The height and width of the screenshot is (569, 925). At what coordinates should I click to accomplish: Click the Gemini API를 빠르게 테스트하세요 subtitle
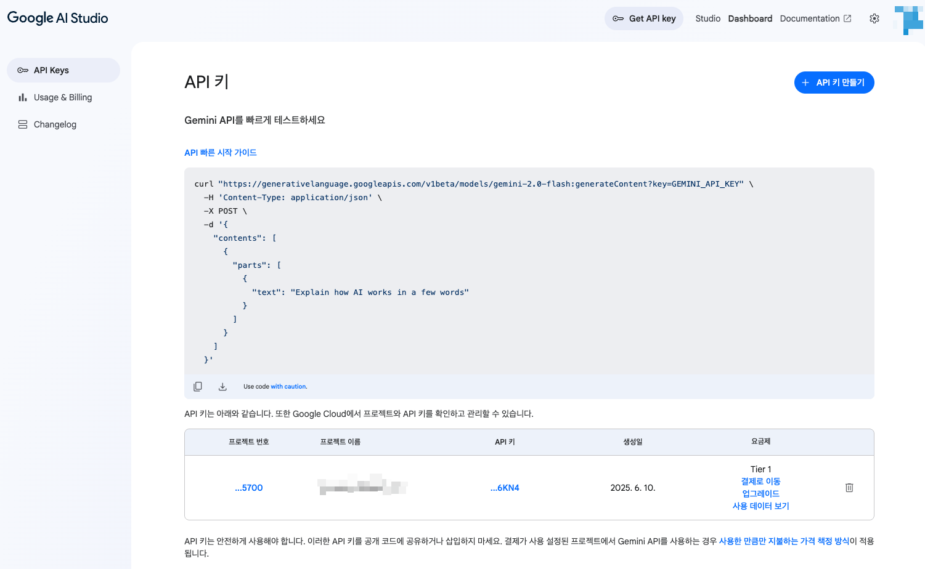255,120
